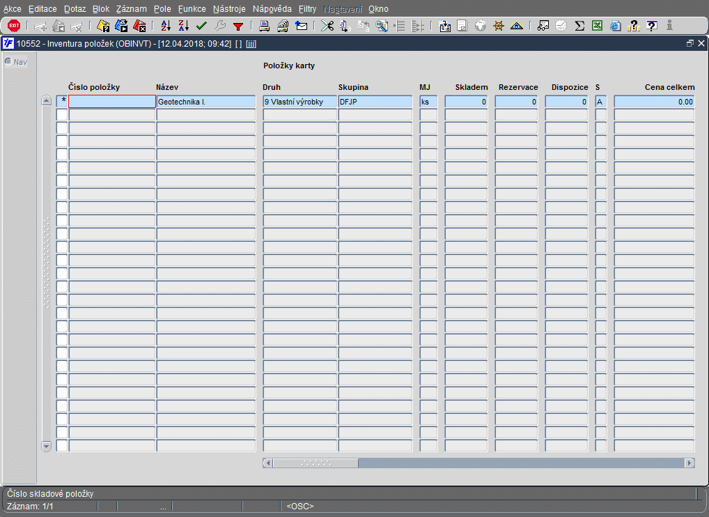Click the 'DFJP' Skupina cell
The image size is (709, 517).
tap(375, 102)
